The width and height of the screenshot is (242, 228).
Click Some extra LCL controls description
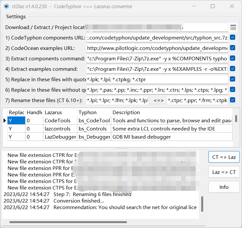coord(172,129)
